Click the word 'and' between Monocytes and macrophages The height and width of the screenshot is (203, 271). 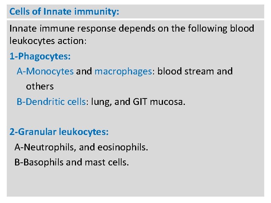(x=84, y=71)
